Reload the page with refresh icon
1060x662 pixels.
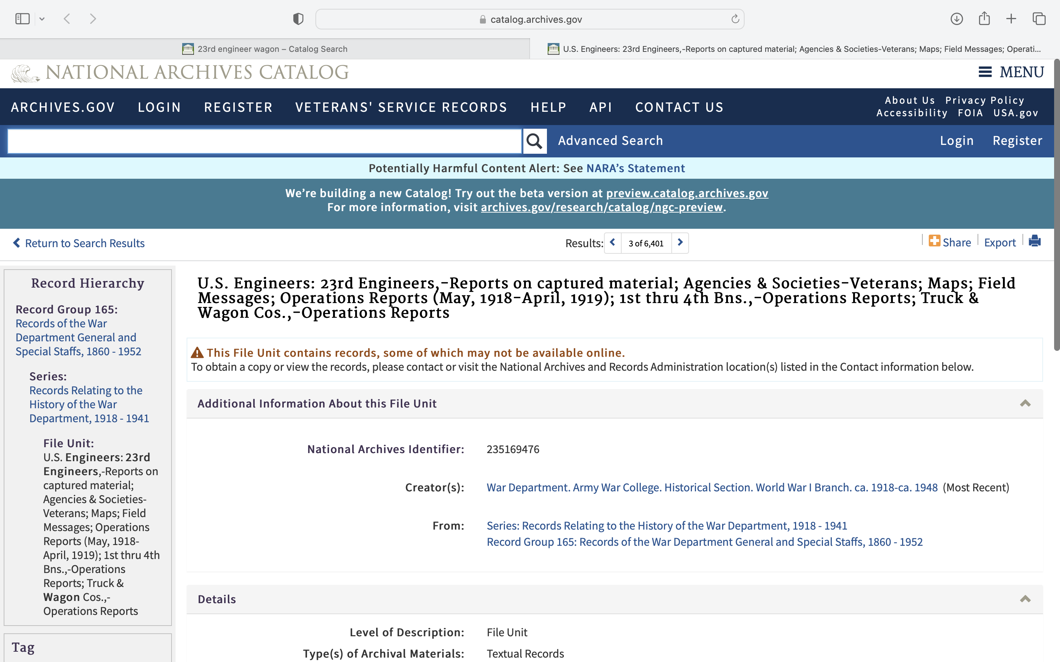tap(735, 19)
